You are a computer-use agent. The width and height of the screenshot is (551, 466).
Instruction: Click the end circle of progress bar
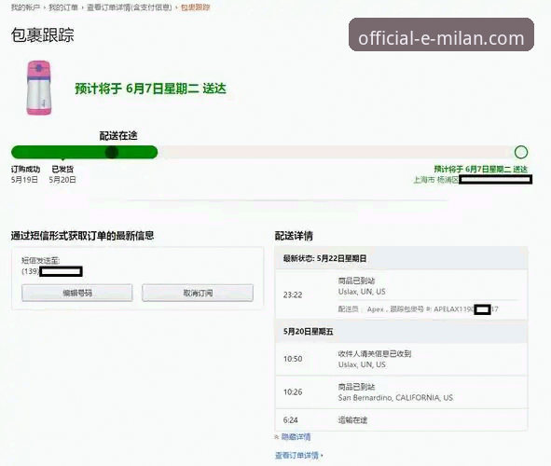(x=521, y=152)
